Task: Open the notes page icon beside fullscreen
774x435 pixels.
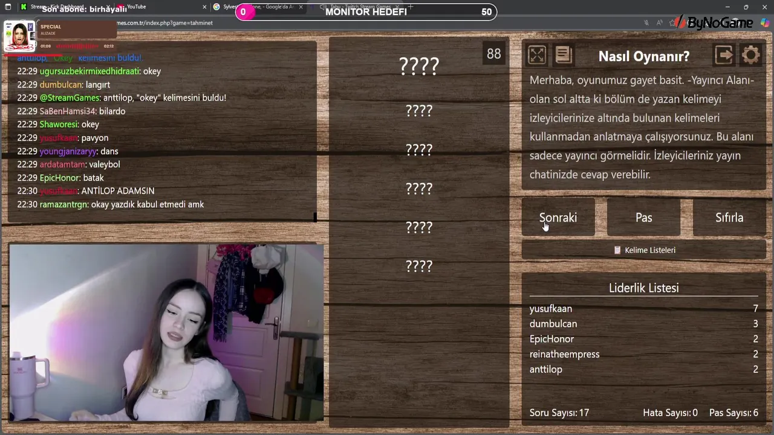Action: click(x=564, y=56)
